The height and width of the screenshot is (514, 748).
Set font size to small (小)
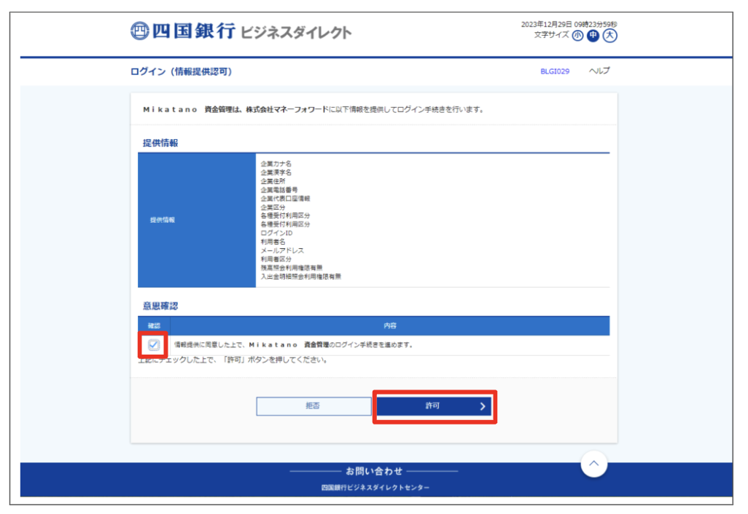pyautogui.click(x=577, y=36)
